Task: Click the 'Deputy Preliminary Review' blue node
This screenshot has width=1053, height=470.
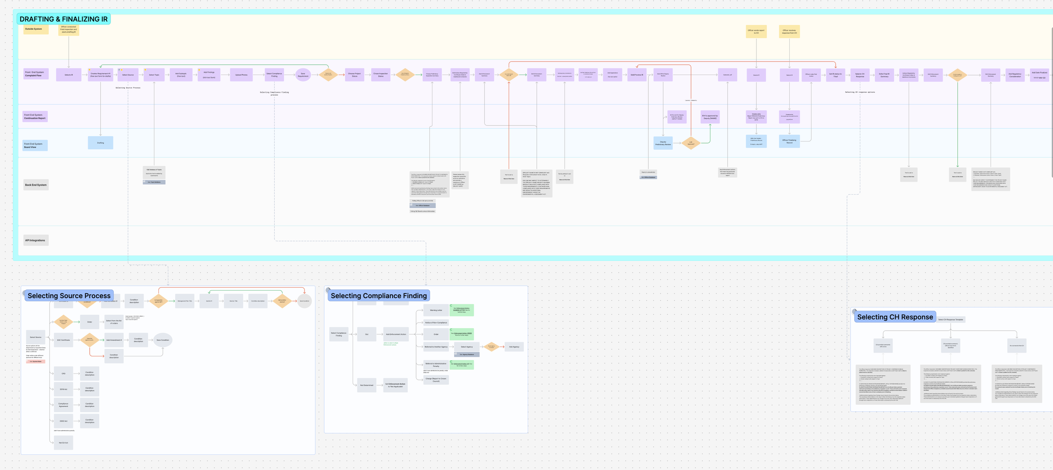Action: pos(663,143)
